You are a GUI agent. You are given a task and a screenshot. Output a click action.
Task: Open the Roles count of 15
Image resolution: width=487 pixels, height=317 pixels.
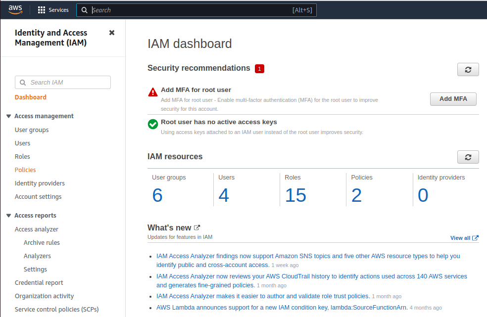tap(295, 195)
